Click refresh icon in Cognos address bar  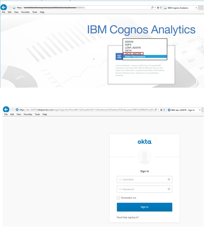click(161, 8)
